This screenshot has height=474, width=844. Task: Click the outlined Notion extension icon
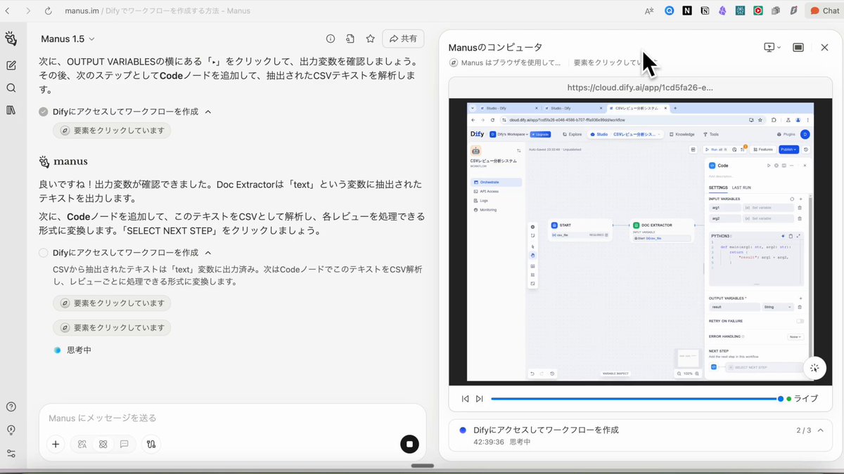(x=705, y=11)
